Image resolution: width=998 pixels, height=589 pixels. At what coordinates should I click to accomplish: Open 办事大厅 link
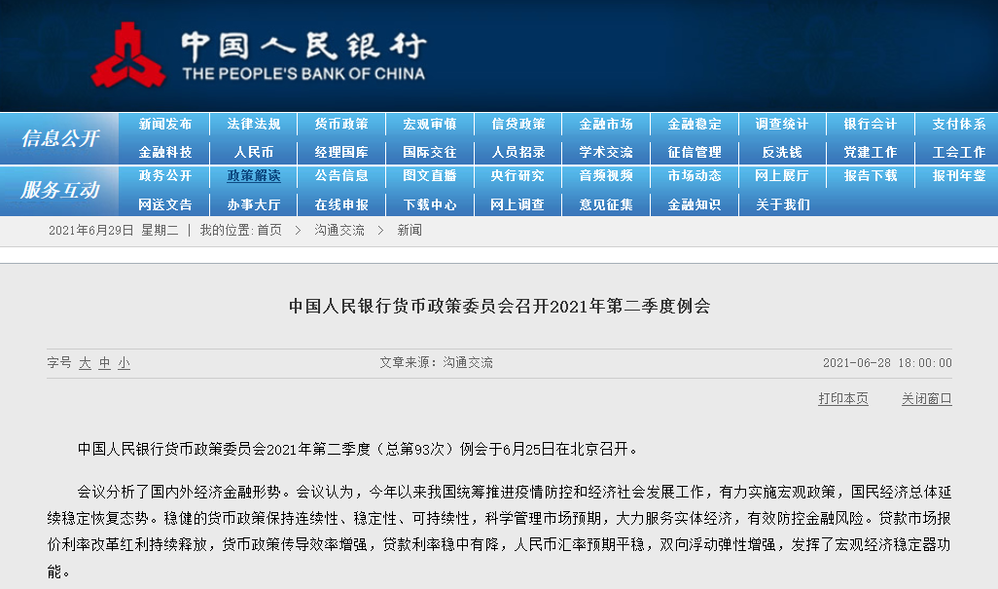click(253, 204)
